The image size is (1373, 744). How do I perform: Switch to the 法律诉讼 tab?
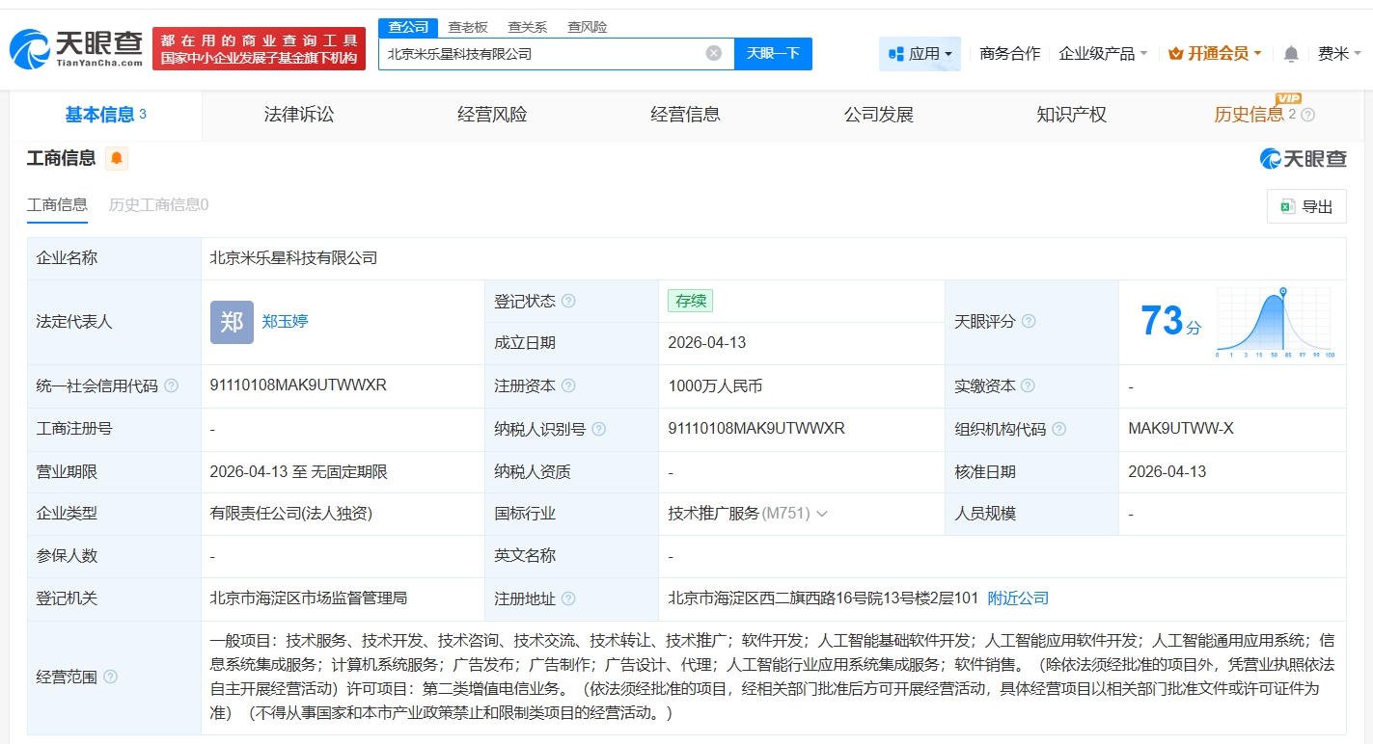pos(299,114)
